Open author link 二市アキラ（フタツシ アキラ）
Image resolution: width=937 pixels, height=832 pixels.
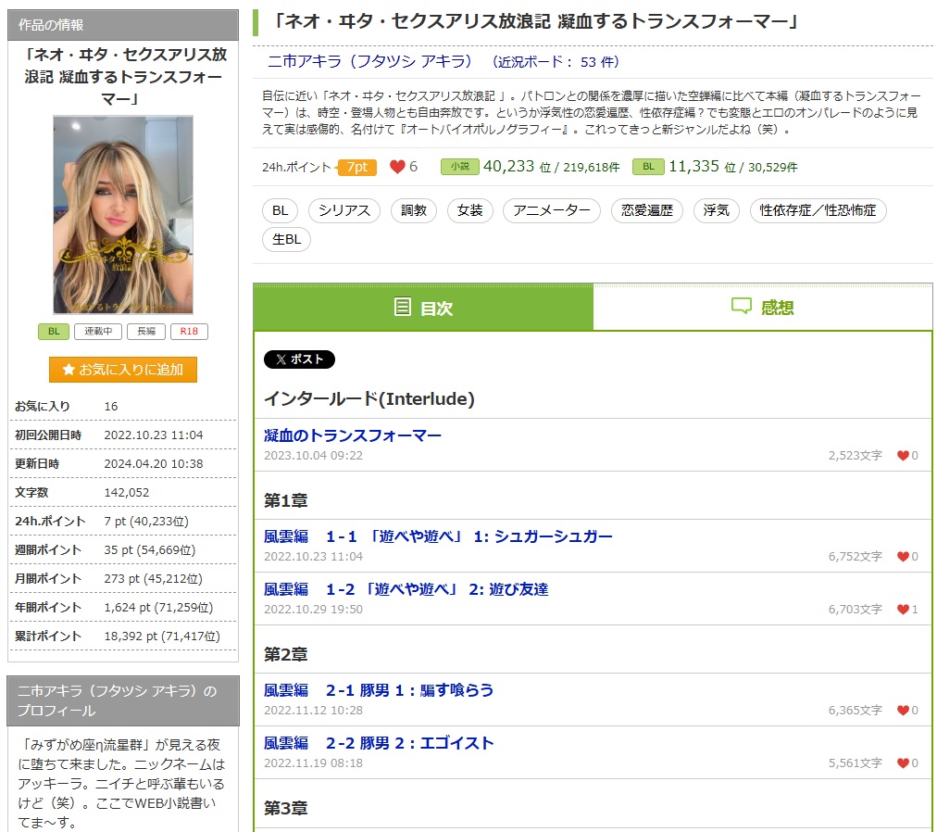click(x=369, y=62)
